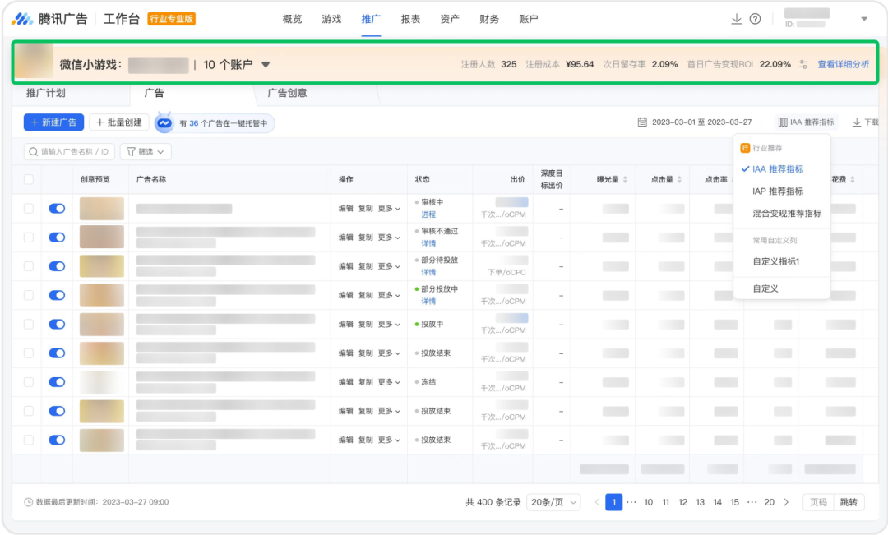This screenshot has height=535, width=888.
Task: Choose 自定义 option in the menu
Action: pyautogui.click(x=765, y=288)
